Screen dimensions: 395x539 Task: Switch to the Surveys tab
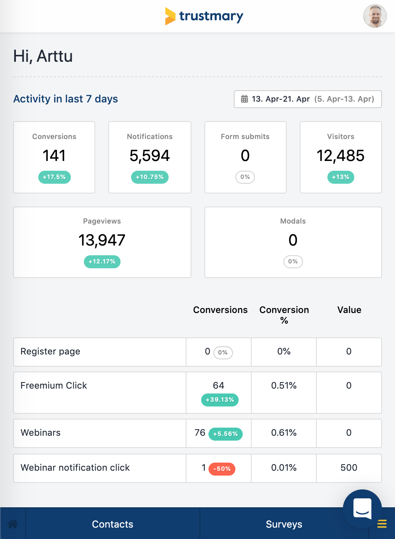pyautogui.click(x=284, y=524)
